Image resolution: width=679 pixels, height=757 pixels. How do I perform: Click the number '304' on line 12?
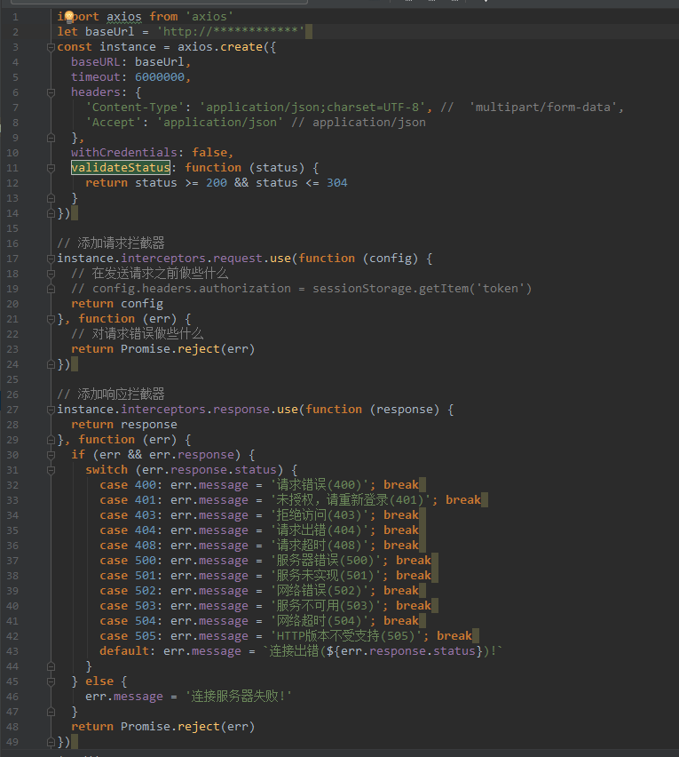(337, 183)
